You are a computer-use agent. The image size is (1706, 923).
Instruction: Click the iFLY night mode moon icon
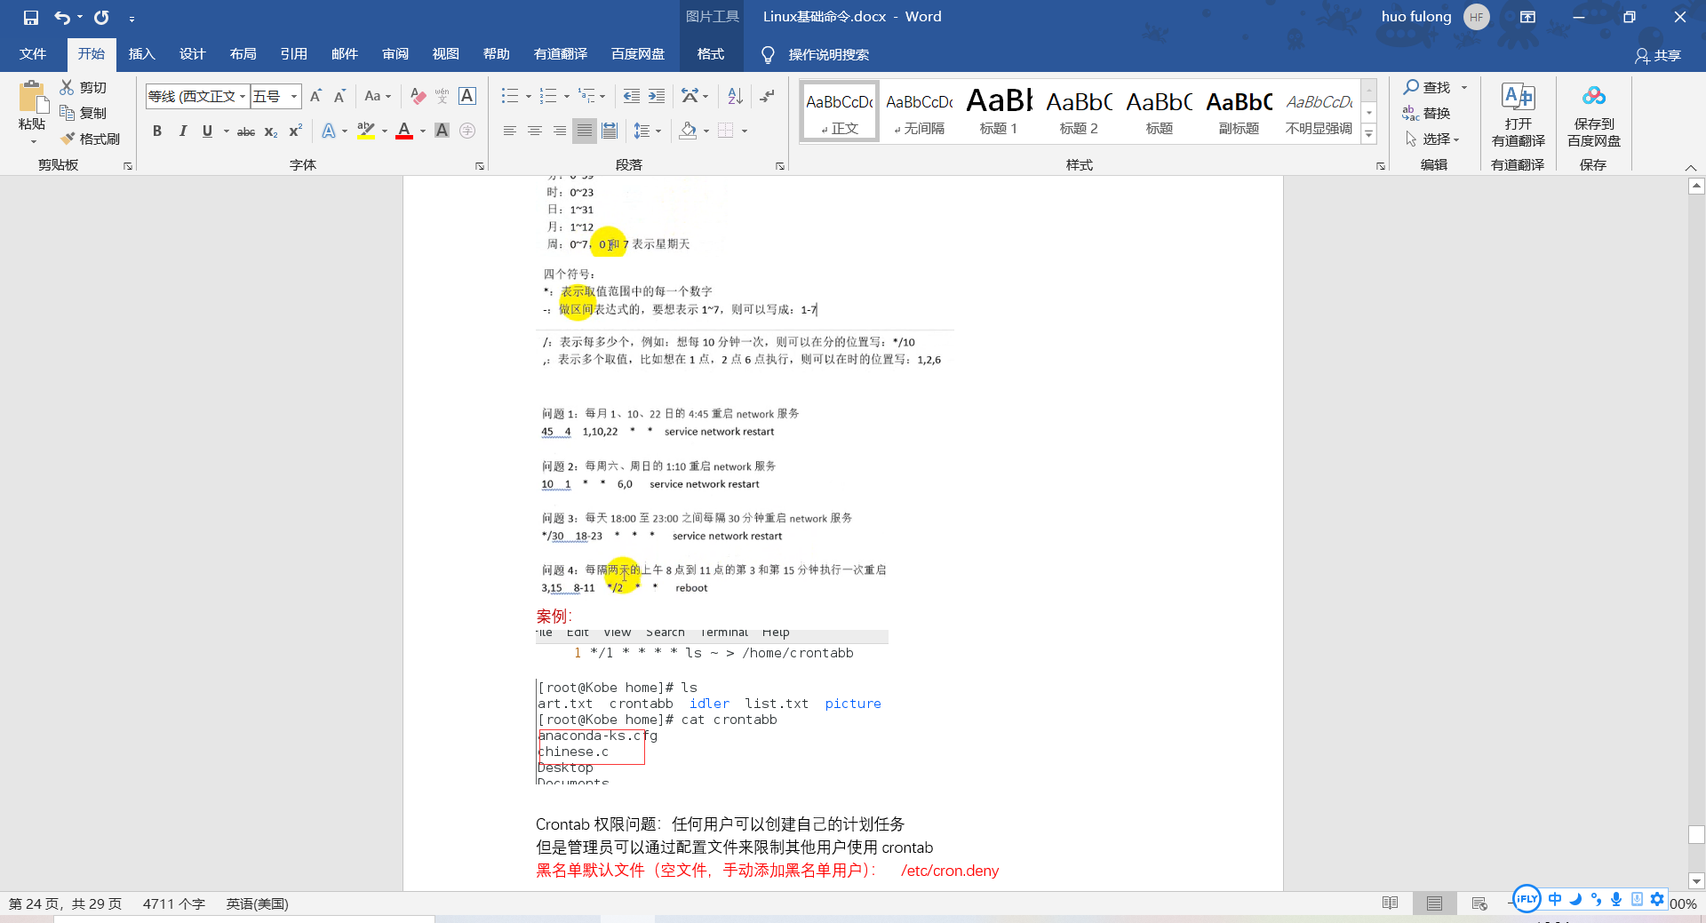click(x=1574, y=899)
